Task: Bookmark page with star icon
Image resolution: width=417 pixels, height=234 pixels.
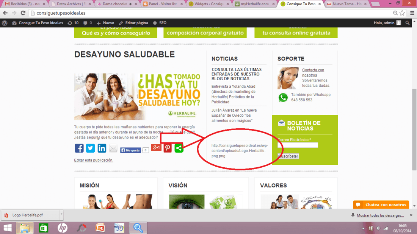Action: point(402,13)
